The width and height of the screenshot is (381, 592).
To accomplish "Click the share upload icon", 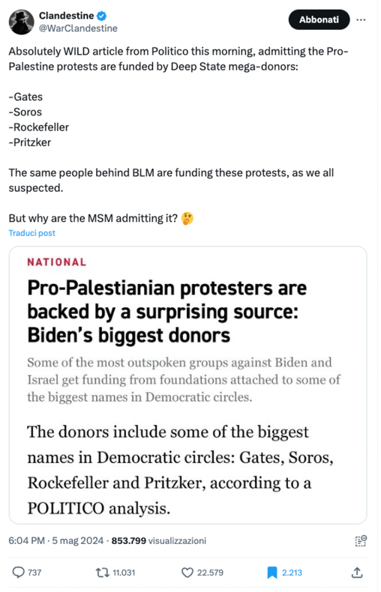I will 357,572.
